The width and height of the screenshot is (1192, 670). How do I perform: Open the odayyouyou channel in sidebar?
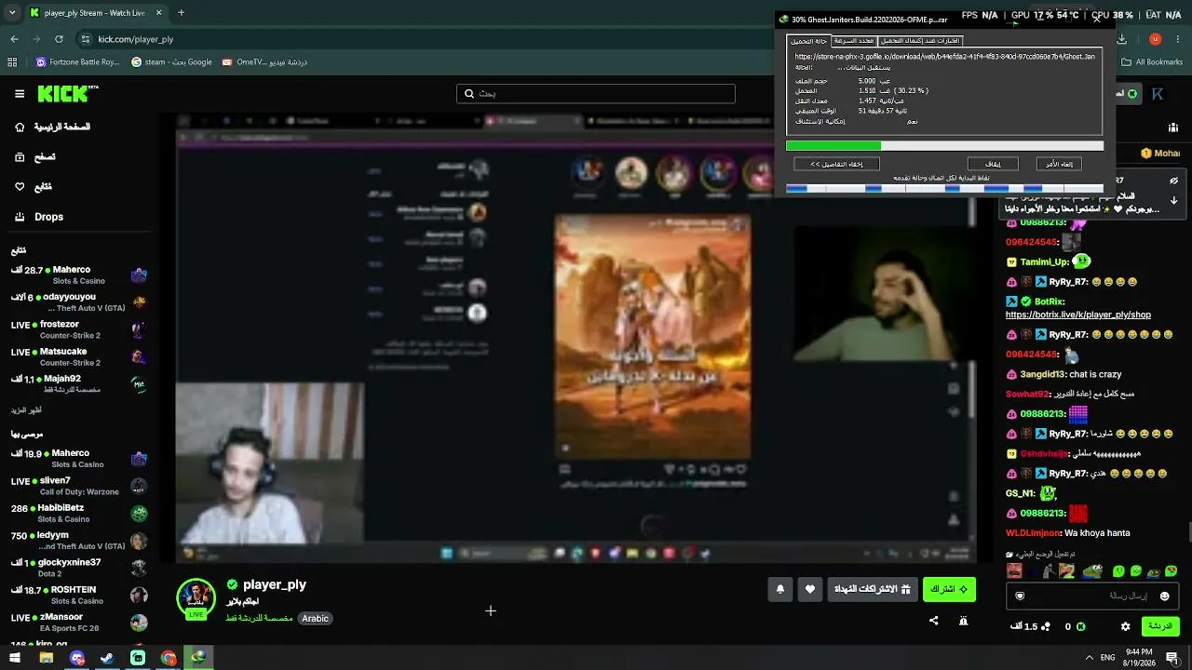(x=79, y=301)
